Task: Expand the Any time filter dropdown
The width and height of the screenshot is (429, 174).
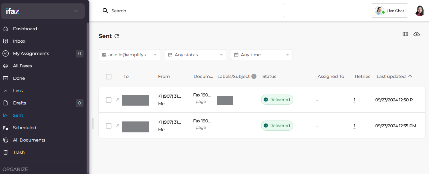Action: [x=261, y=55]
